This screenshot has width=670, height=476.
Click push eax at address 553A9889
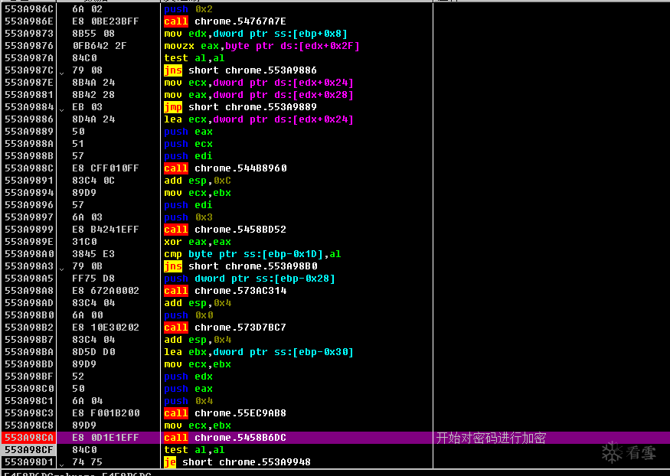[x=188, y=132]
